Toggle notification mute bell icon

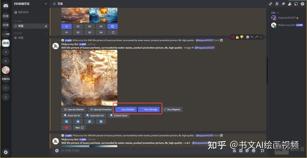[277, 4]
